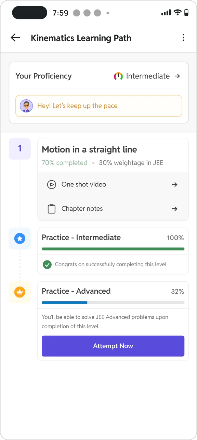Go back using the left arrow

pyautogui.click(x=15, y=38)
